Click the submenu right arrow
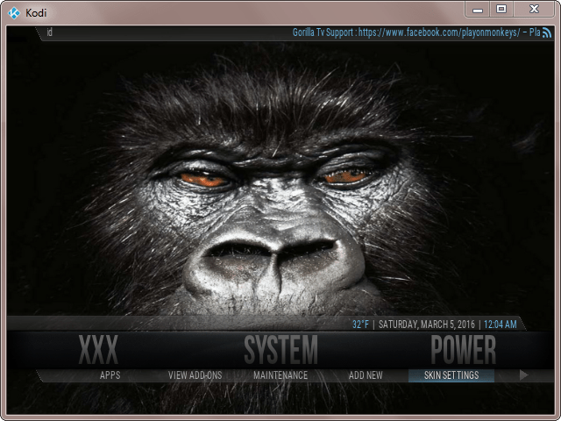The image size is (561, 421). pos(524,375)
